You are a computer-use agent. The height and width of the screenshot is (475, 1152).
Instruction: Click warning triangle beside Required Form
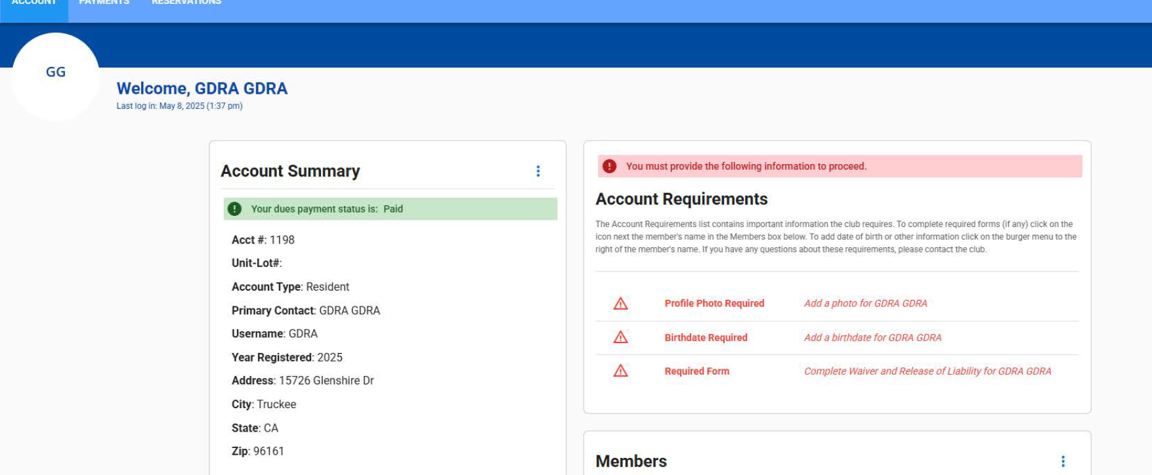pos(620,371)
